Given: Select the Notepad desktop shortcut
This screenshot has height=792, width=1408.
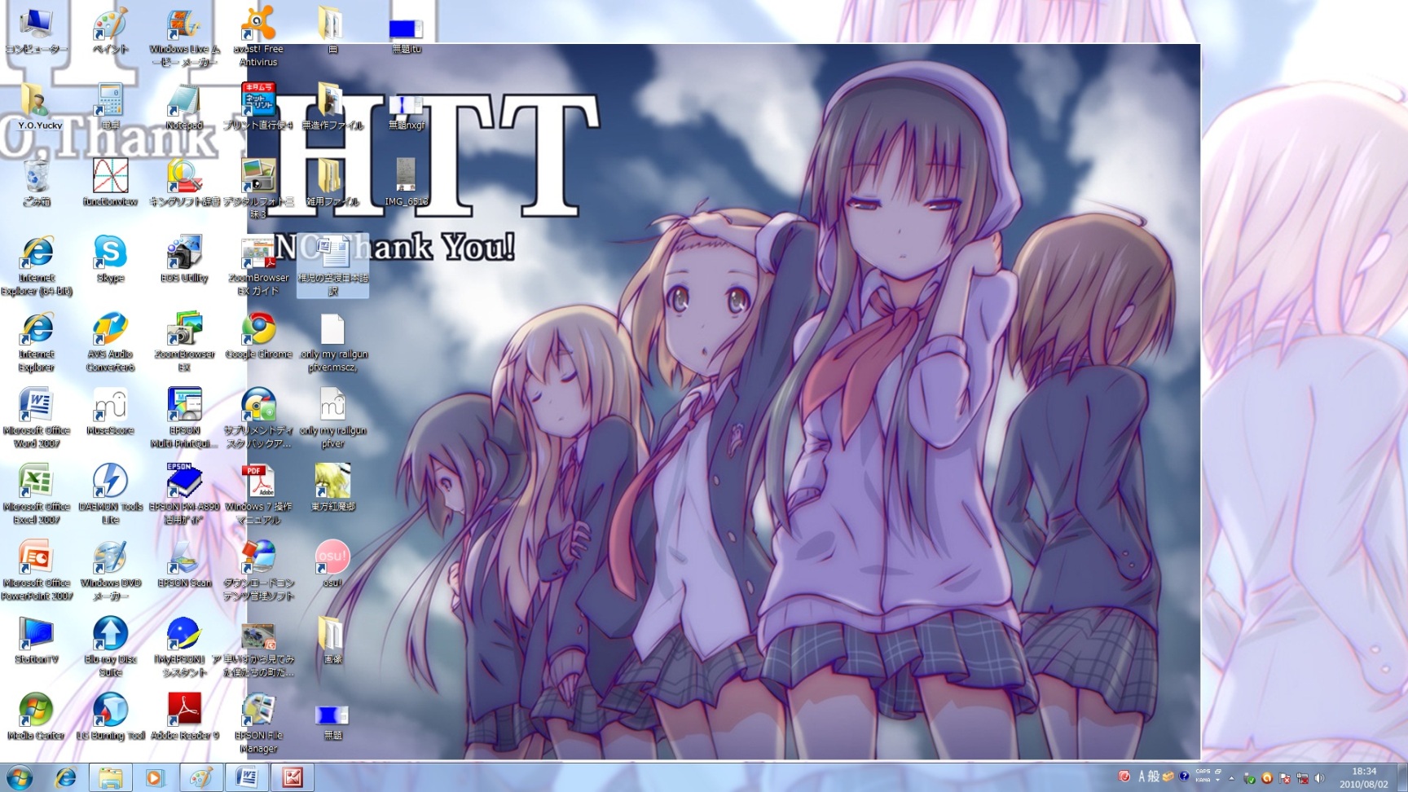Looking at the screenshot, I should [184, 108].
